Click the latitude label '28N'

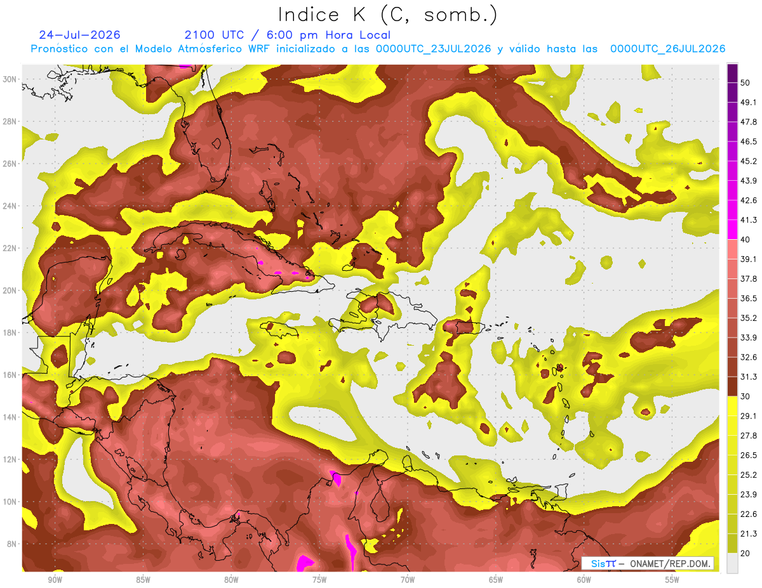pos(10,121)
